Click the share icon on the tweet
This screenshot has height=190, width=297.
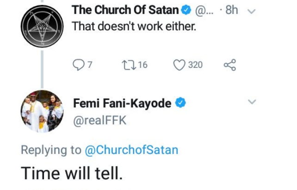(229, 65)
